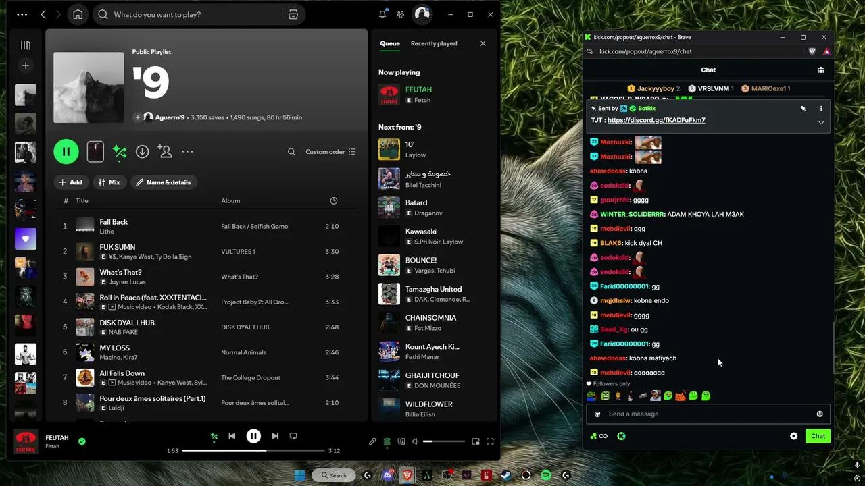This screenshot has height=486, width=865.
Task: Open Friend Activity in Spotify's top bar
Action: point(401,14)
